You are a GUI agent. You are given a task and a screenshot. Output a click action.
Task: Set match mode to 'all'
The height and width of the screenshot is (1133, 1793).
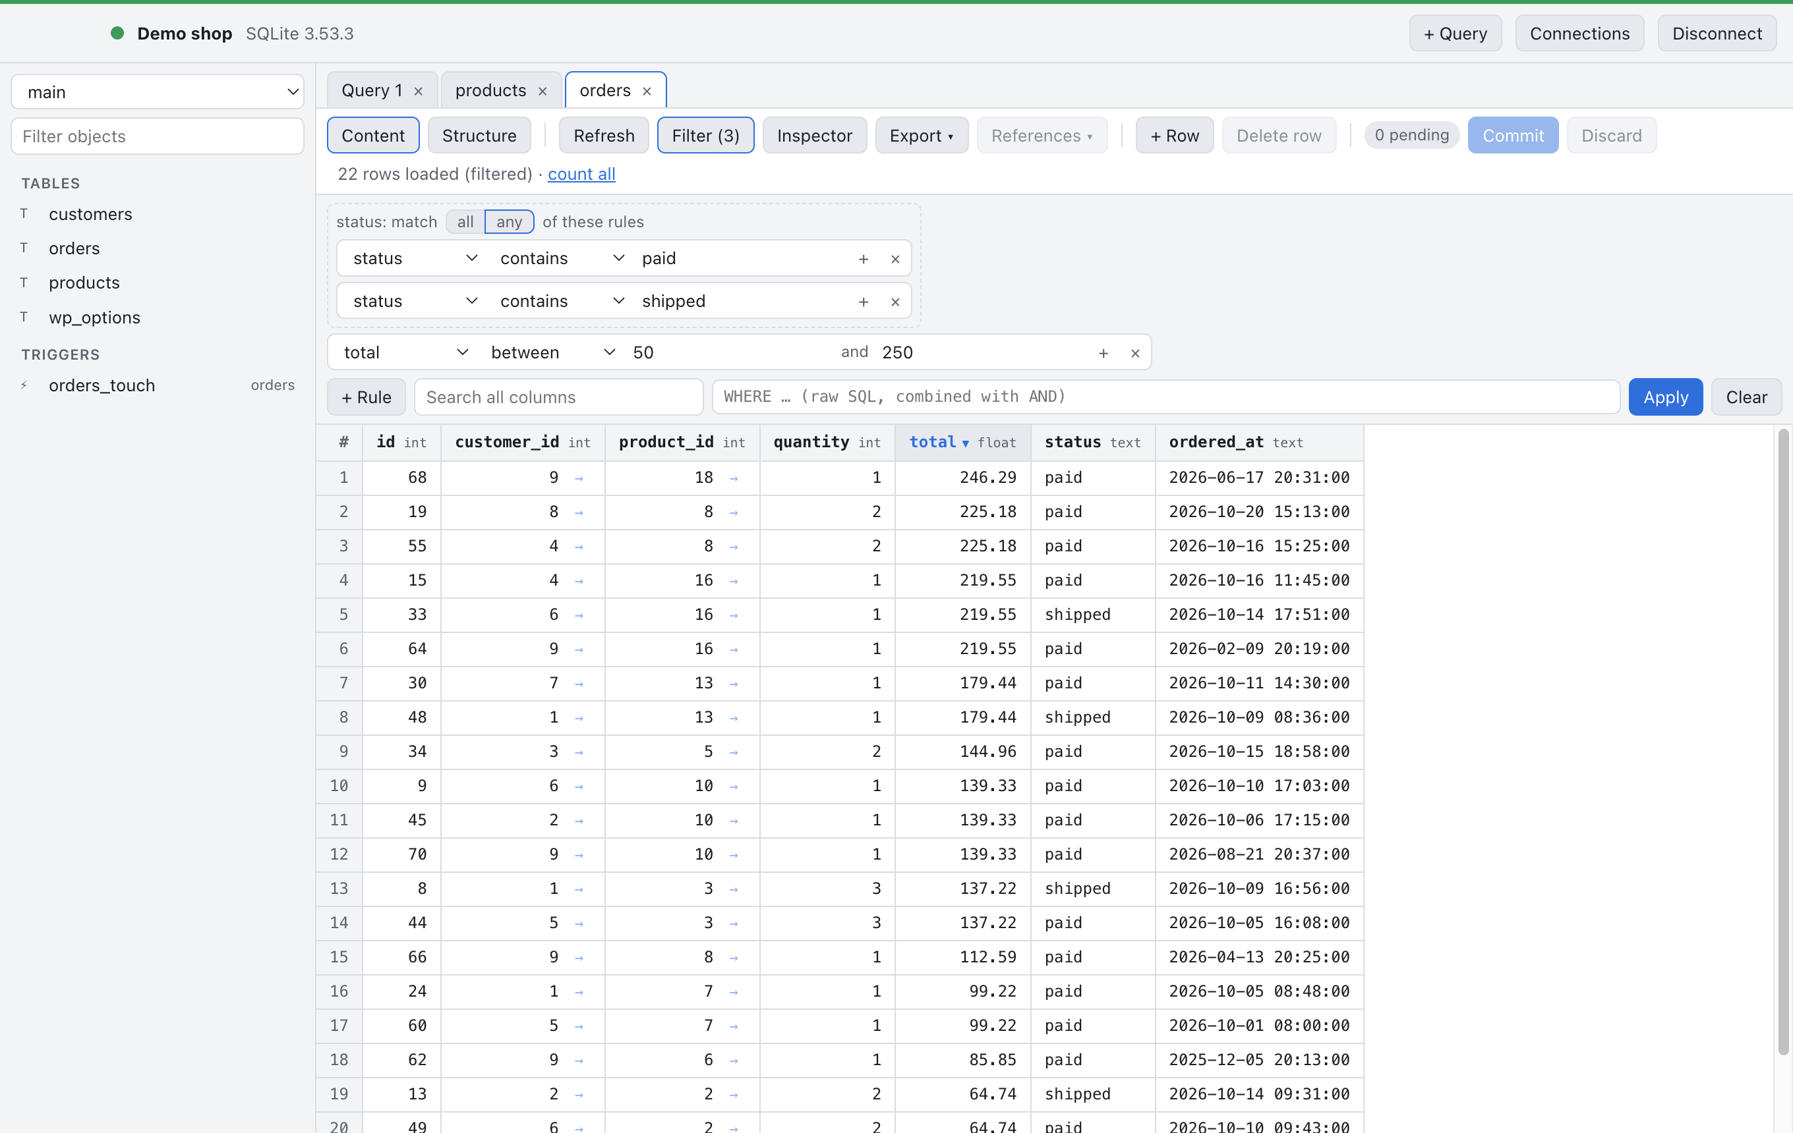coord(465,222)
